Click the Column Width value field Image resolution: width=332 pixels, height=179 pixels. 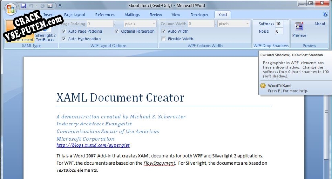201,24
